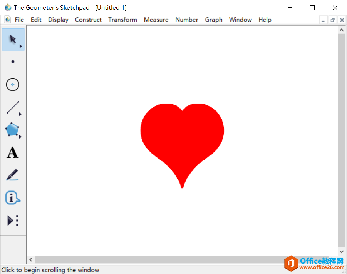Screen dimensions: 347x274
Task: Open the Measure menu
Action: point(156,20)
